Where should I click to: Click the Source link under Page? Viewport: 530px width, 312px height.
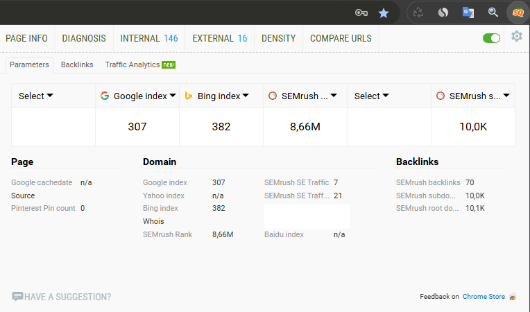pos(23,196)
